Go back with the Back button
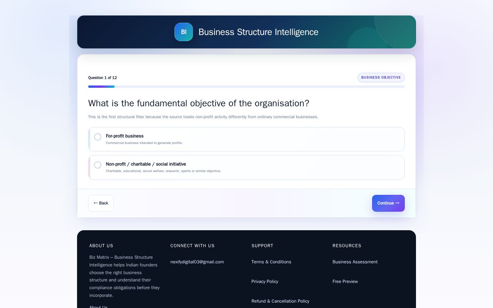This screenshot has height=308, width=493. pos(101,203)
